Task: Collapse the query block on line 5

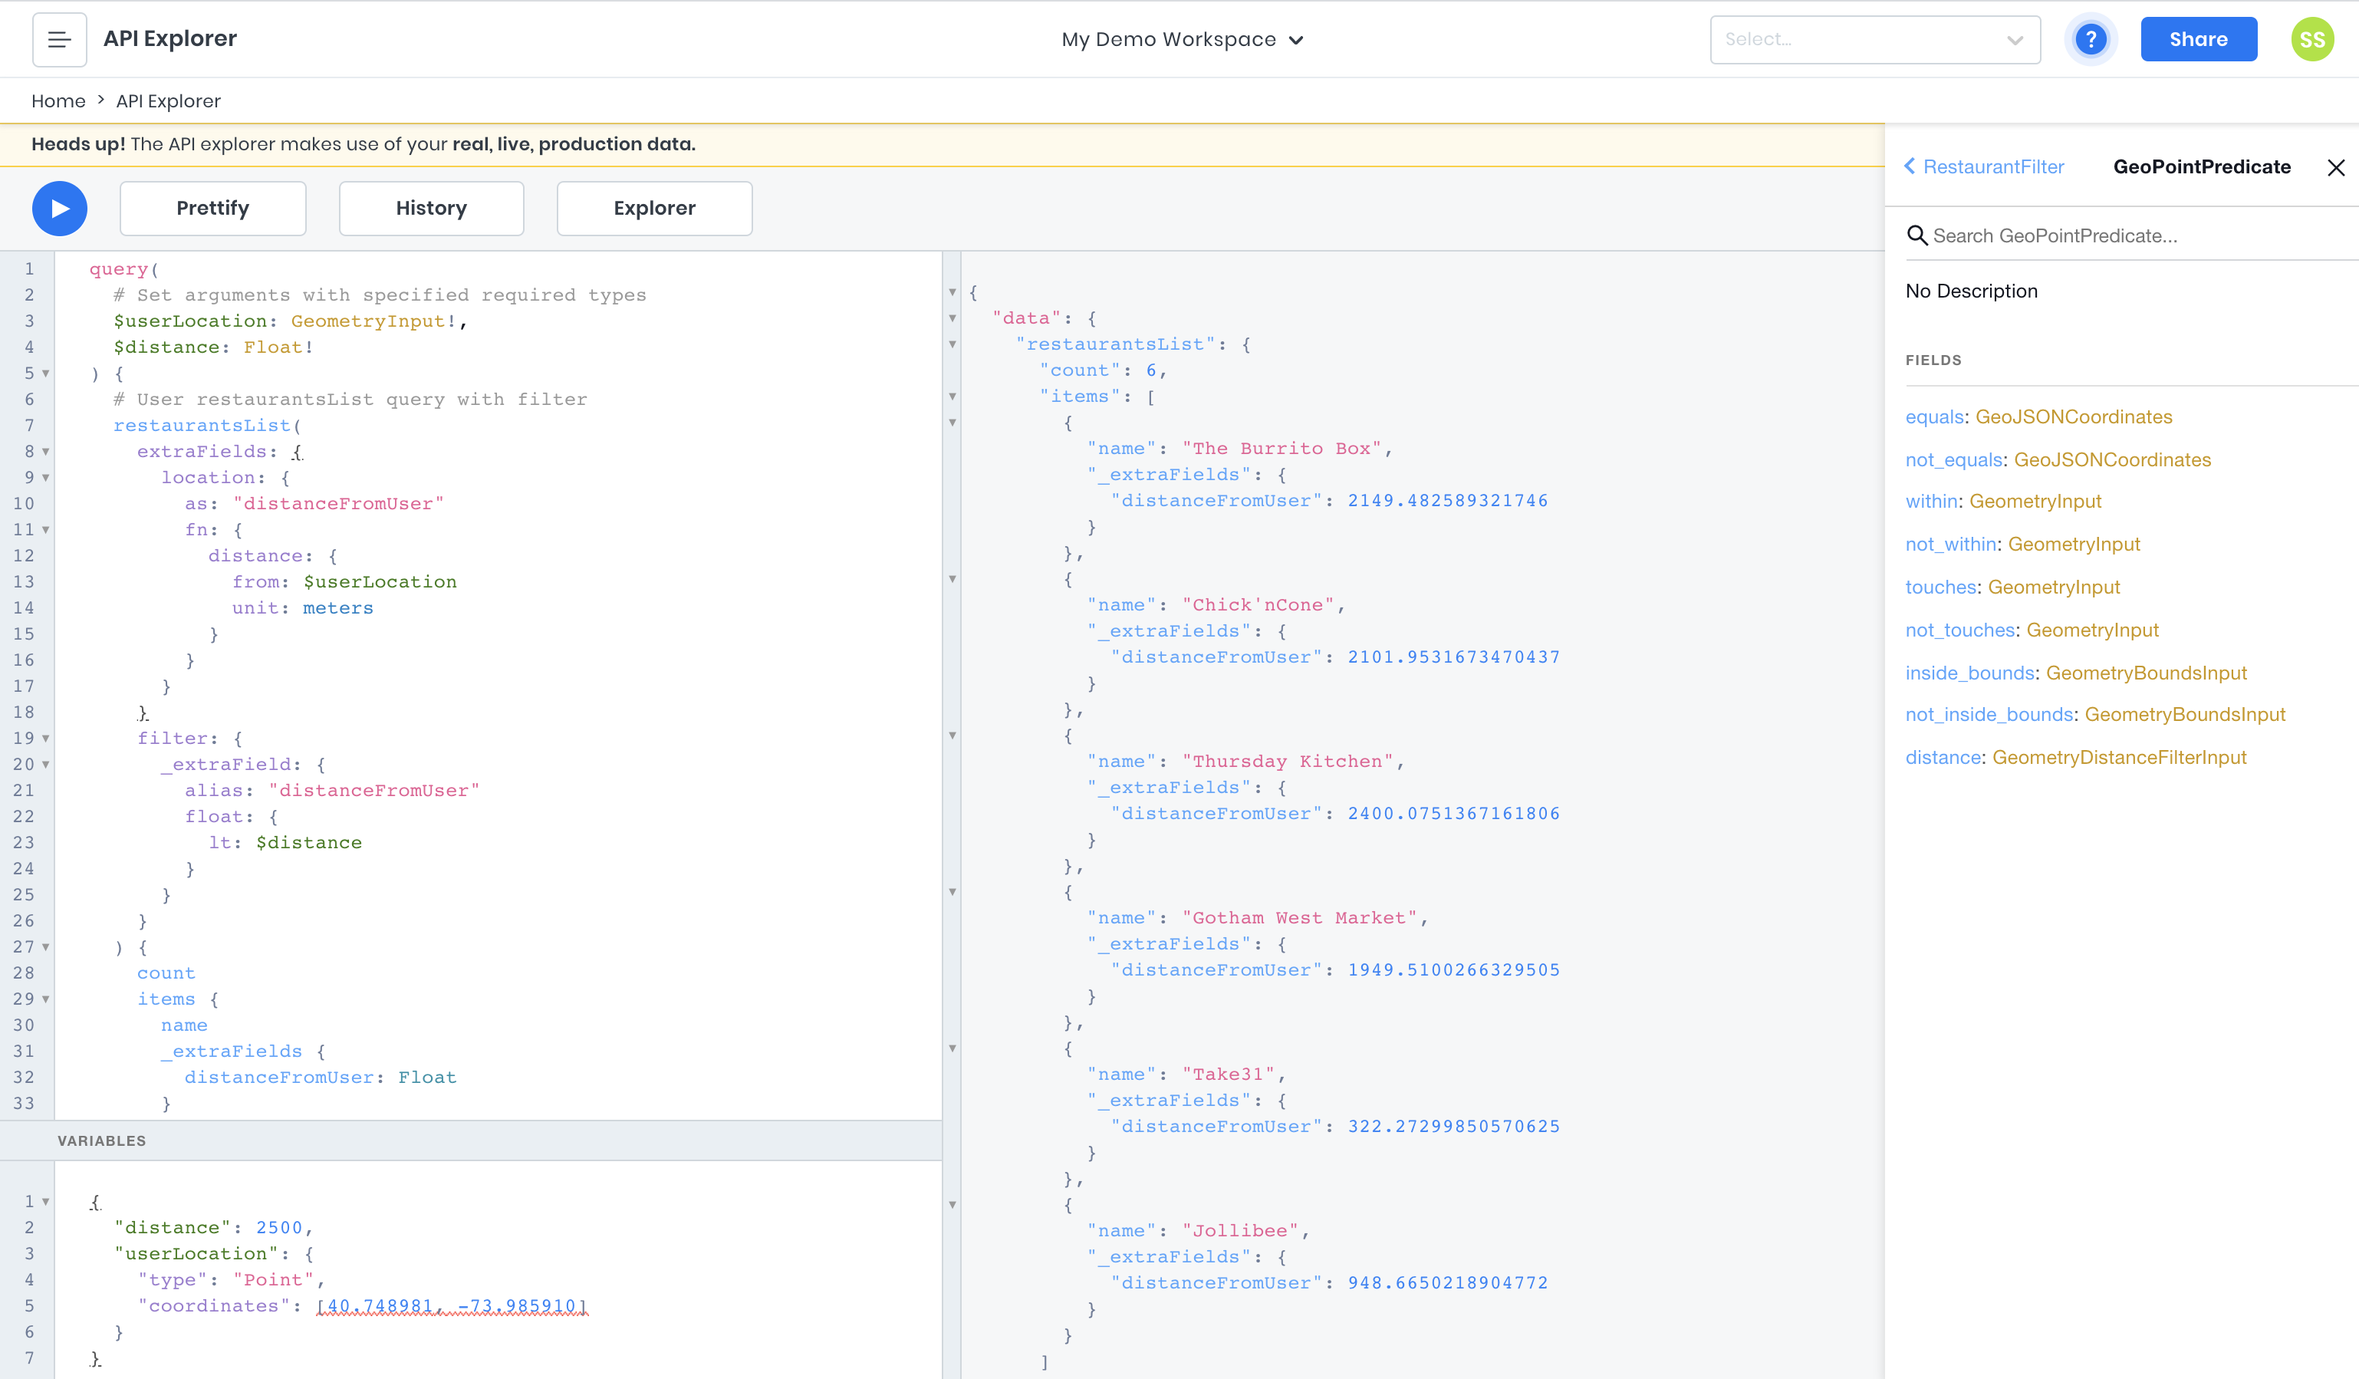Action: [x=45, y=373]
